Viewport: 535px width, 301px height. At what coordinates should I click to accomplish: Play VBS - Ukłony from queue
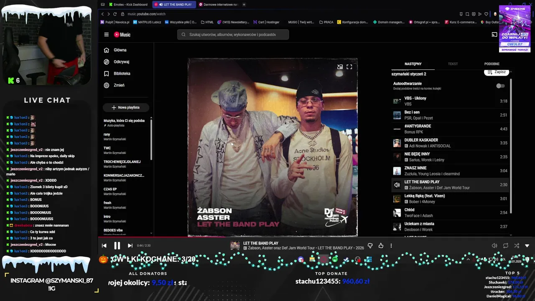tap(450, 101)
